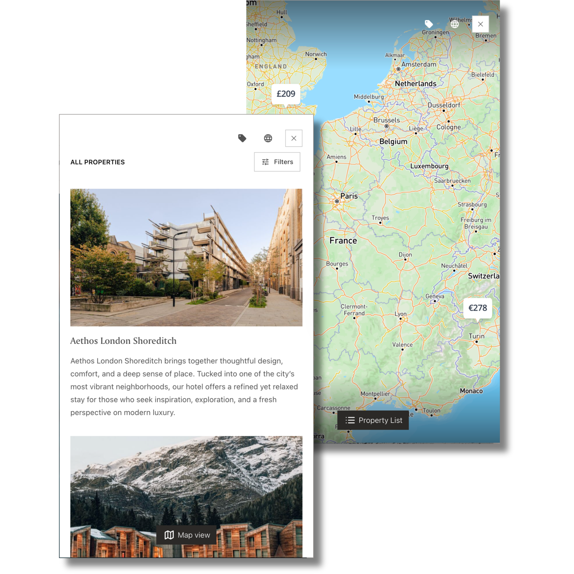Click the All Properties heading
The image size is (574, 574).
[98, 162]
